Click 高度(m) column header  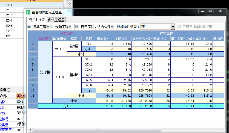point(204,39)
